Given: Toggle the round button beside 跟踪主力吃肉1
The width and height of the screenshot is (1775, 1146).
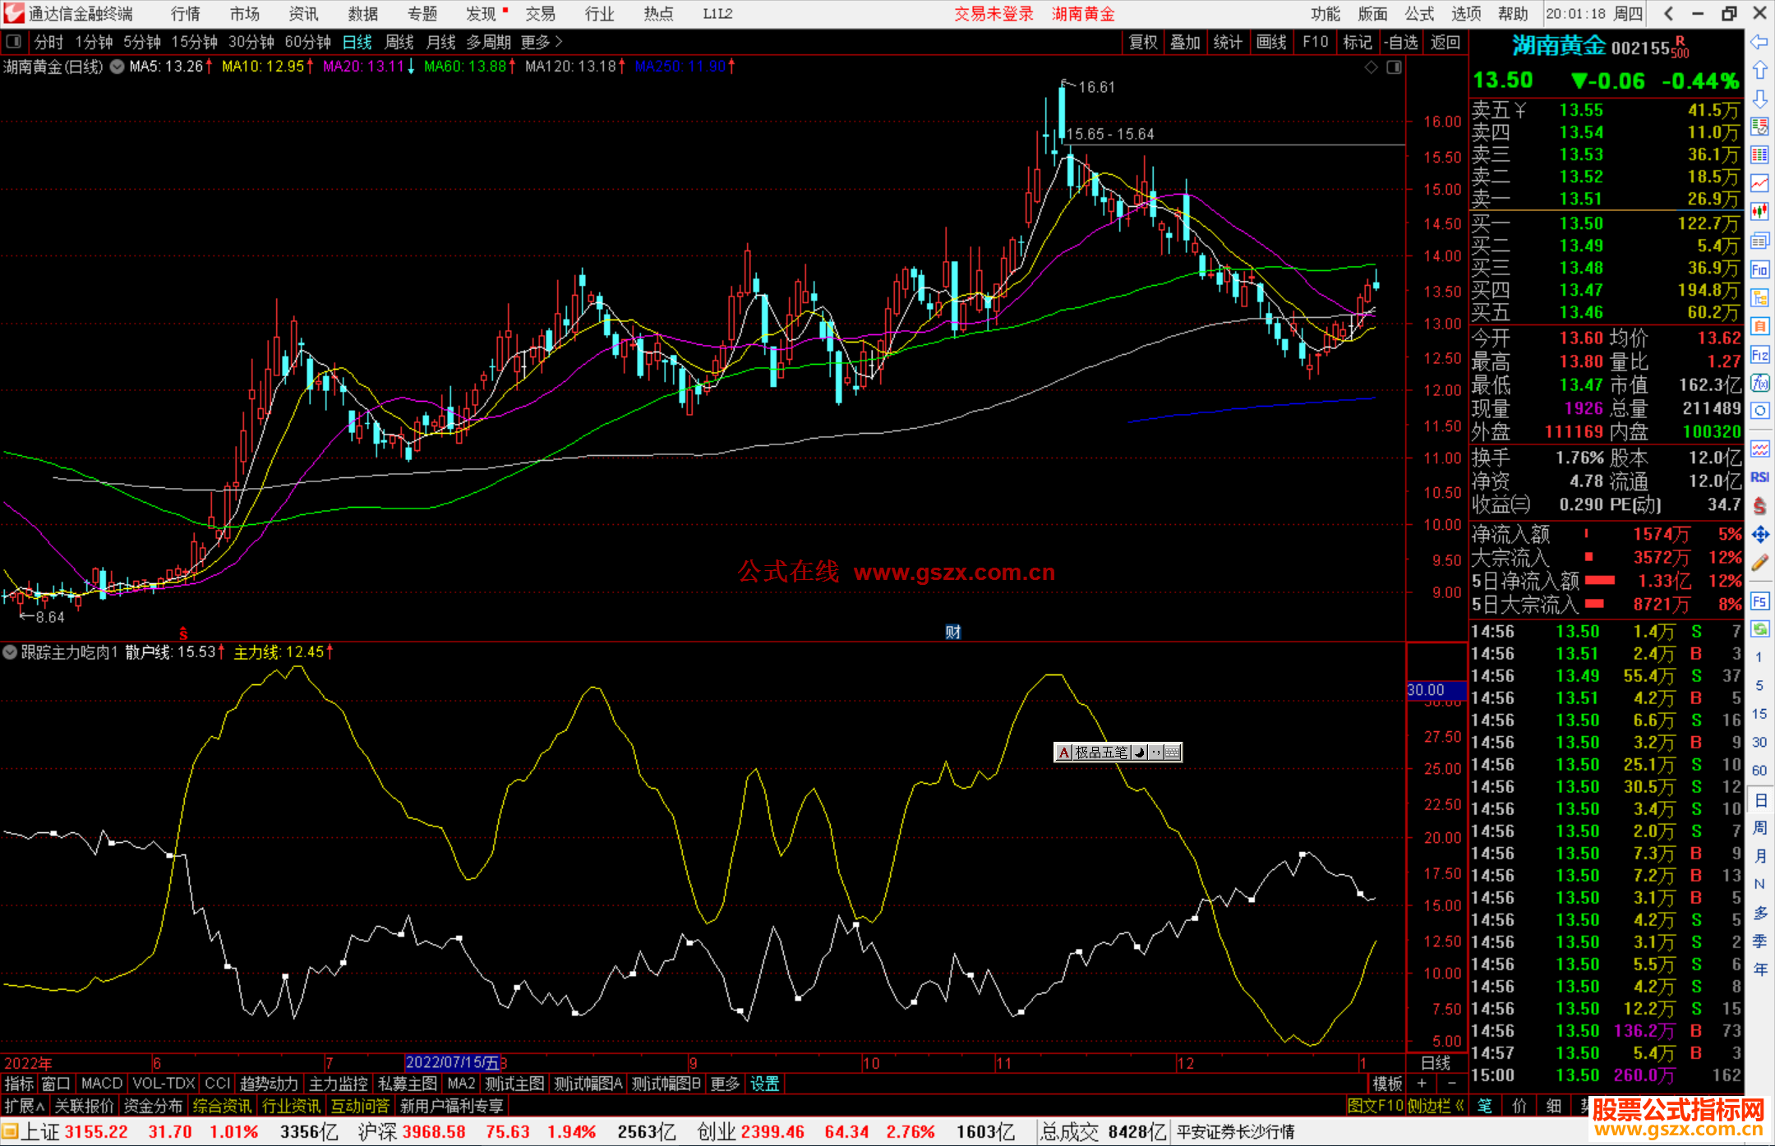Looking at the screenshot, I should click(x=10, y=652).
